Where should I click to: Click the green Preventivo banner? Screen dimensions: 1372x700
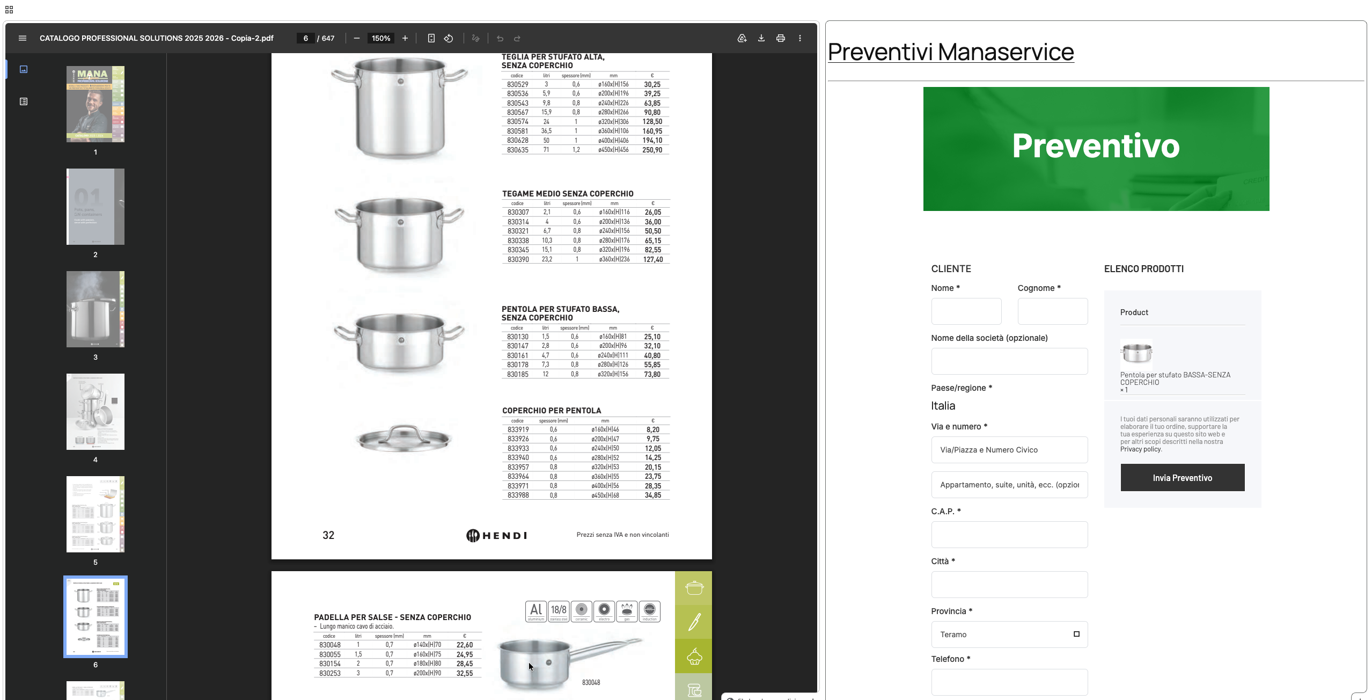tap(1096, 149)
